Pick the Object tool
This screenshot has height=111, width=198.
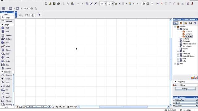pyautogui.click(x=7, y=68)
